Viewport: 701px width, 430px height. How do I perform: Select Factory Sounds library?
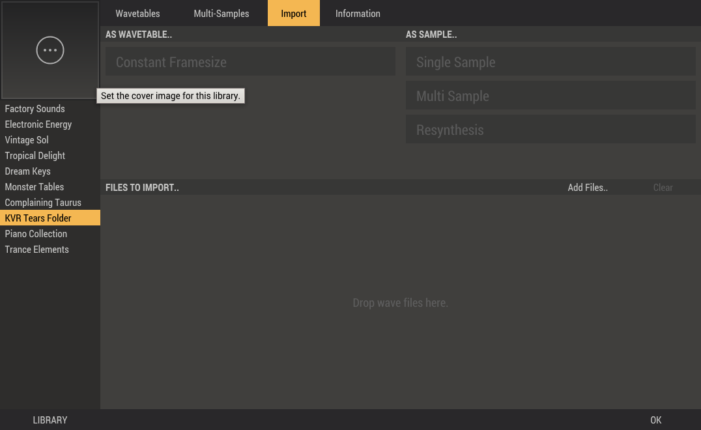point(35,109)
